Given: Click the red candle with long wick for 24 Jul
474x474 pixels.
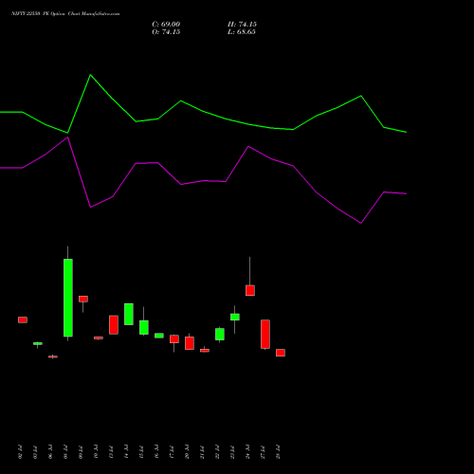Looking at the screenshot, I should pos(250,290).
